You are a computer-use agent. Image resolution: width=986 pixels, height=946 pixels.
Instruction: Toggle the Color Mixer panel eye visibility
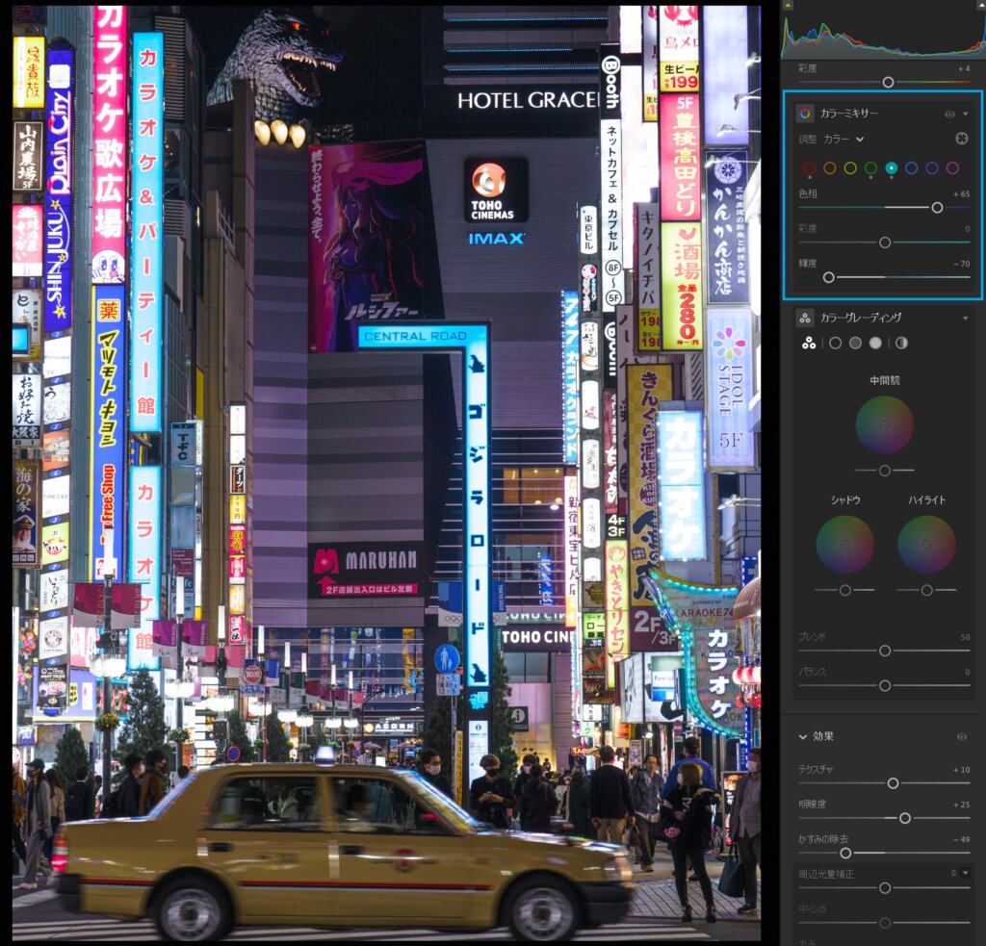tap(949, 114)
